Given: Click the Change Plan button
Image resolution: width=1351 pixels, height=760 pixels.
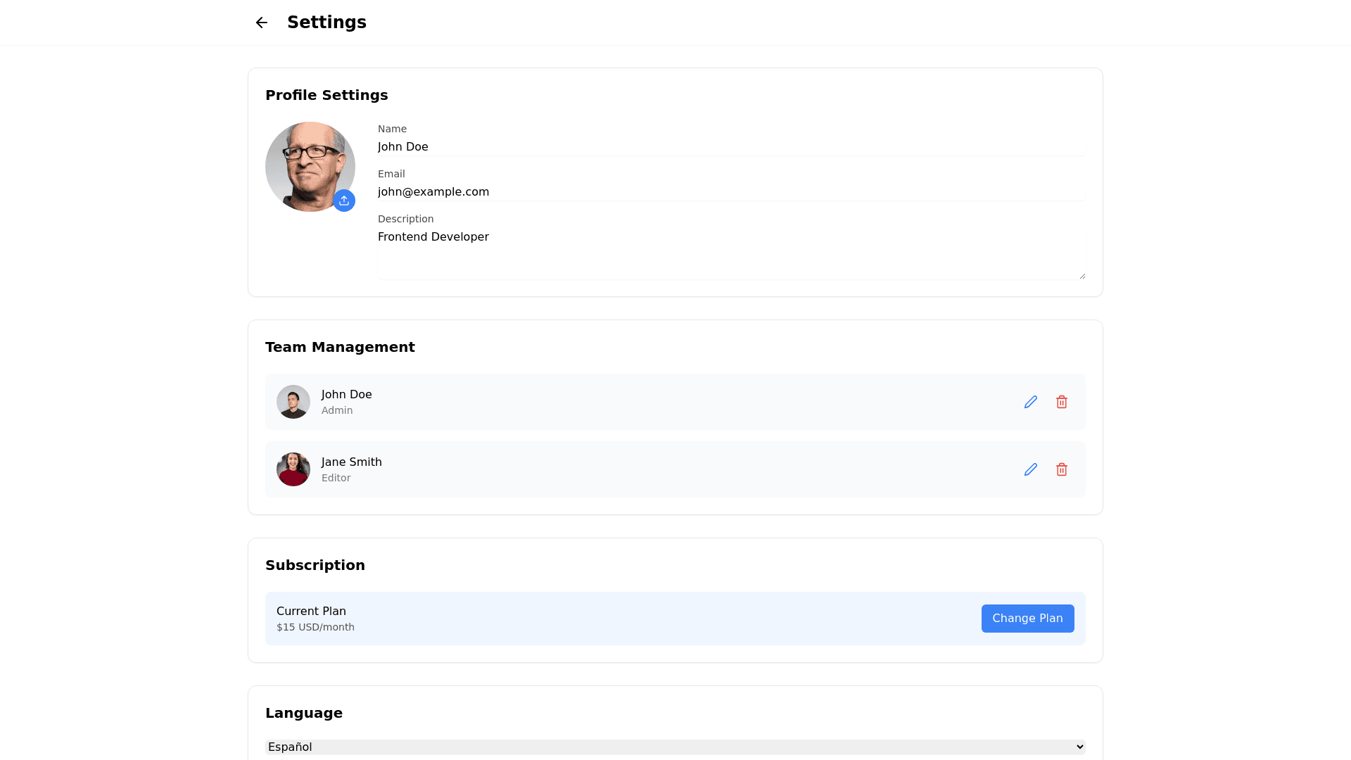Looking at the screenshot, I should tap(1027, 619).
